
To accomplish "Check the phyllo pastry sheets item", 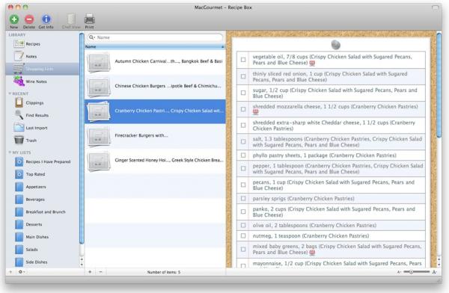I will (243, 155).
